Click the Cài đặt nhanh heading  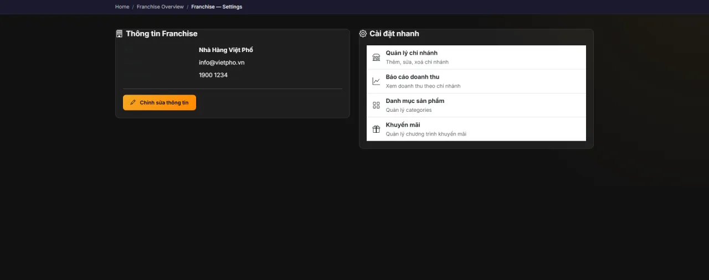(x=394, y=34)
